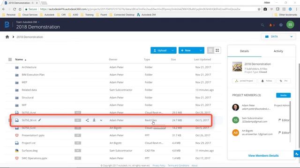300x168 pixels.
Task: Rename S6750_M.rvt with the pencil icon
Action: (x=39, y=120)
